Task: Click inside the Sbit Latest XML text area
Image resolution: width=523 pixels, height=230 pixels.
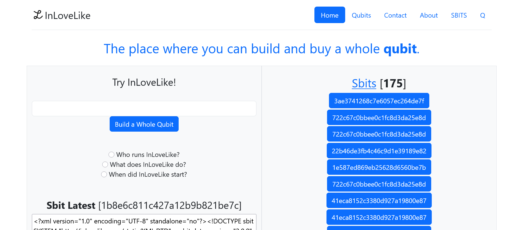Action: click(144, 222)
